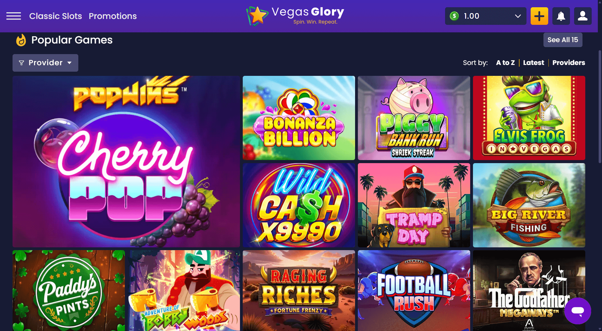Open the hamburger menu
Screen dimensions: 602x331
14,16
